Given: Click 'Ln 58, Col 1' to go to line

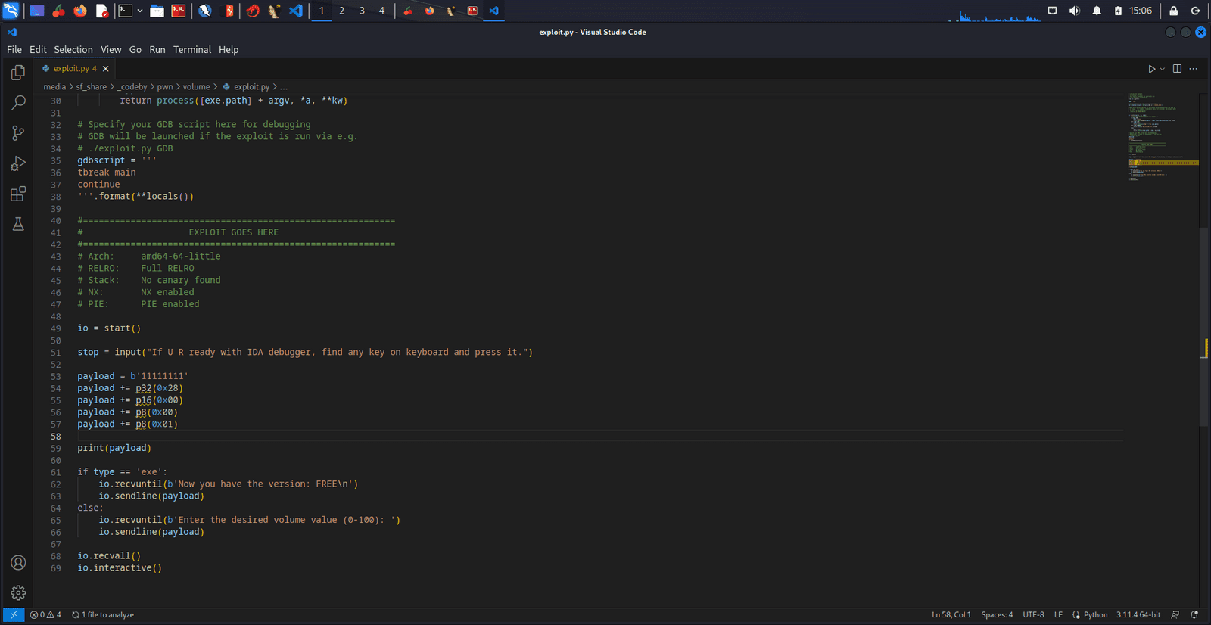Looking at the screenshot, I should (951, 615).
